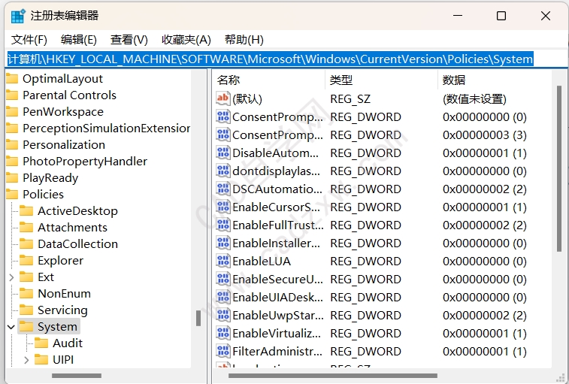Screen dimensions: 569x384
Task: Click the DisableAutom... DWORD value icon
Action: tap(222, 153)
